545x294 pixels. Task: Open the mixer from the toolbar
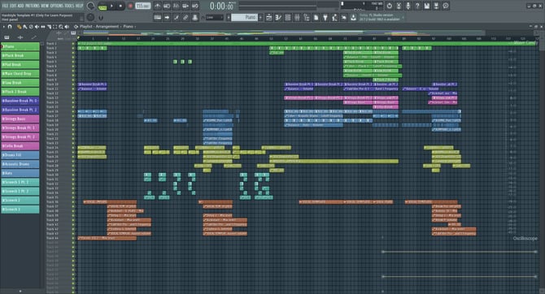(x=297, y=17)
